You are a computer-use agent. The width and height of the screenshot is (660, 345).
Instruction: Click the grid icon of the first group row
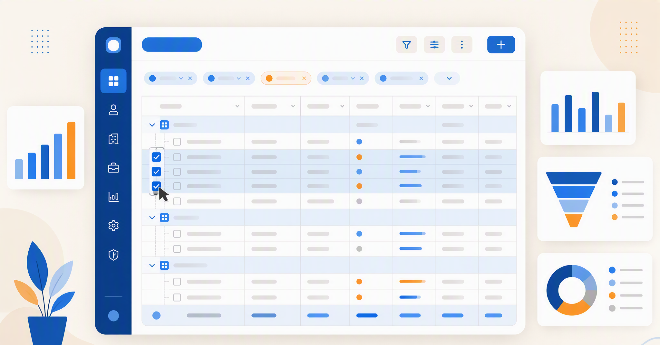[x=164, y=125]
